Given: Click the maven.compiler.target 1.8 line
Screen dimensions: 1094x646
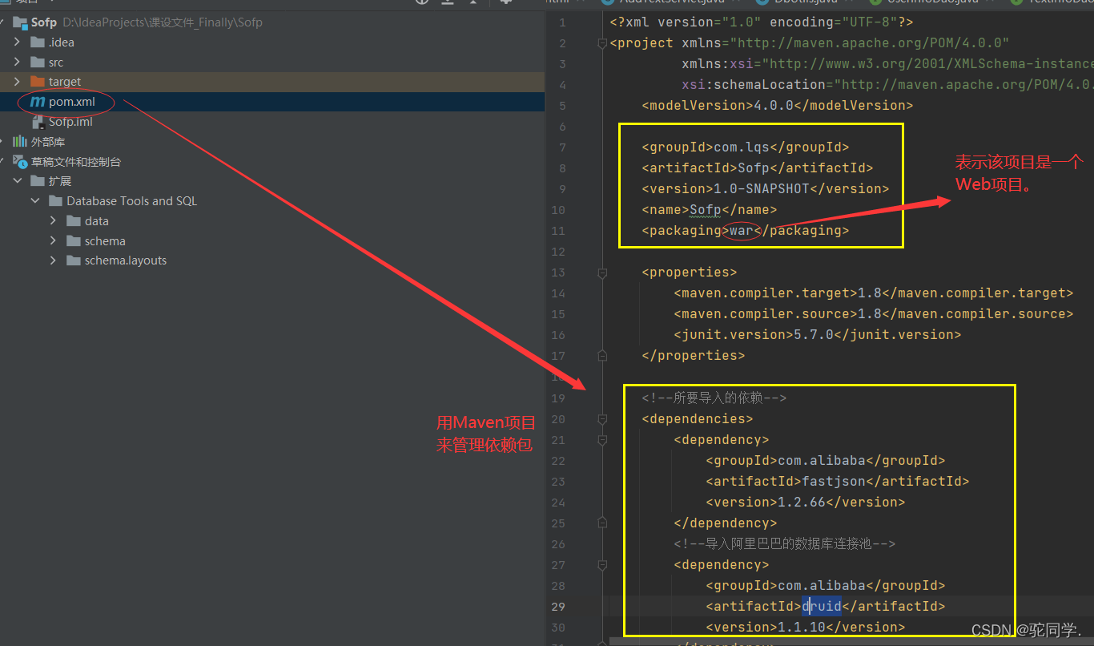Looking at the screenshot, I should click(x=873, y=293).
